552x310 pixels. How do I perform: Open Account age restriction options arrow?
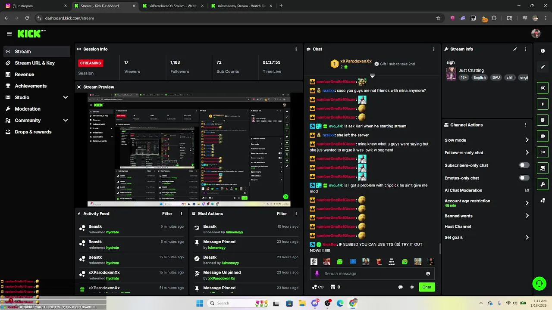coord(527,203)
